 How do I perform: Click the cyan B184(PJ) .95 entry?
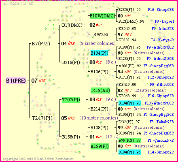coord(129,152)
